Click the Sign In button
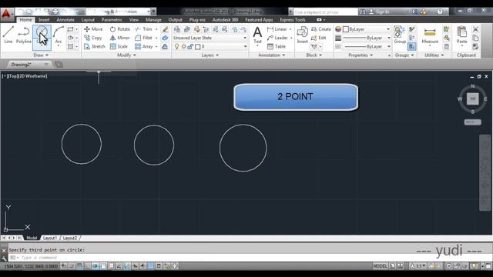The image size is (493, 277). 379,12
